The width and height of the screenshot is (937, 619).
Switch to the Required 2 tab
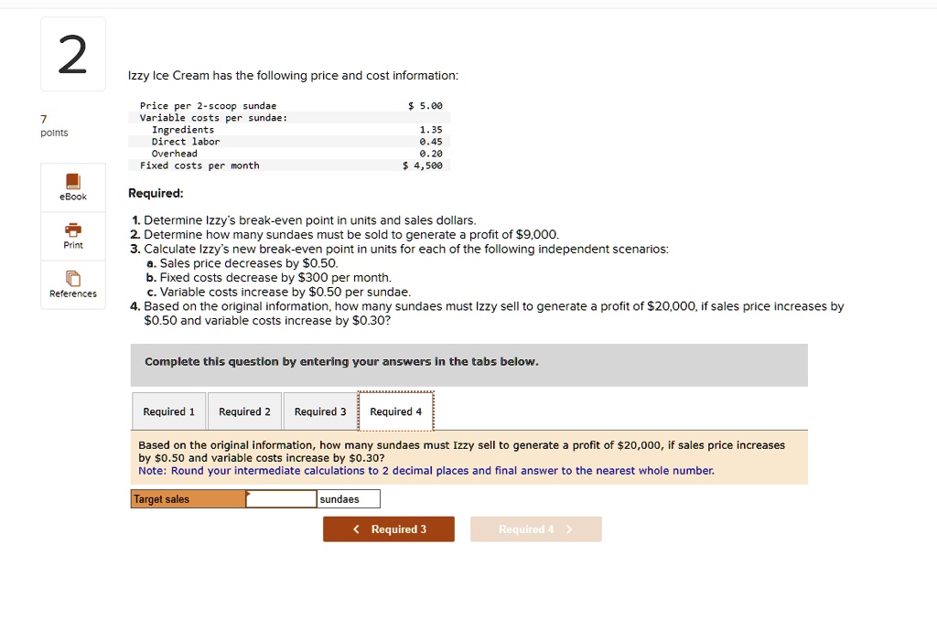[244, 411]
